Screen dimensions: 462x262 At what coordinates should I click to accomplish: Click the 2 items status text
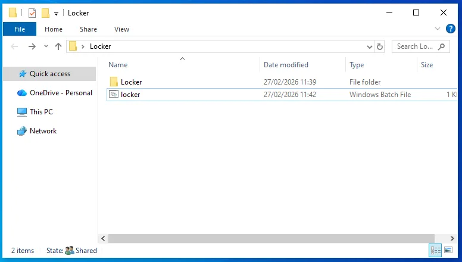(x=23, y=251)
